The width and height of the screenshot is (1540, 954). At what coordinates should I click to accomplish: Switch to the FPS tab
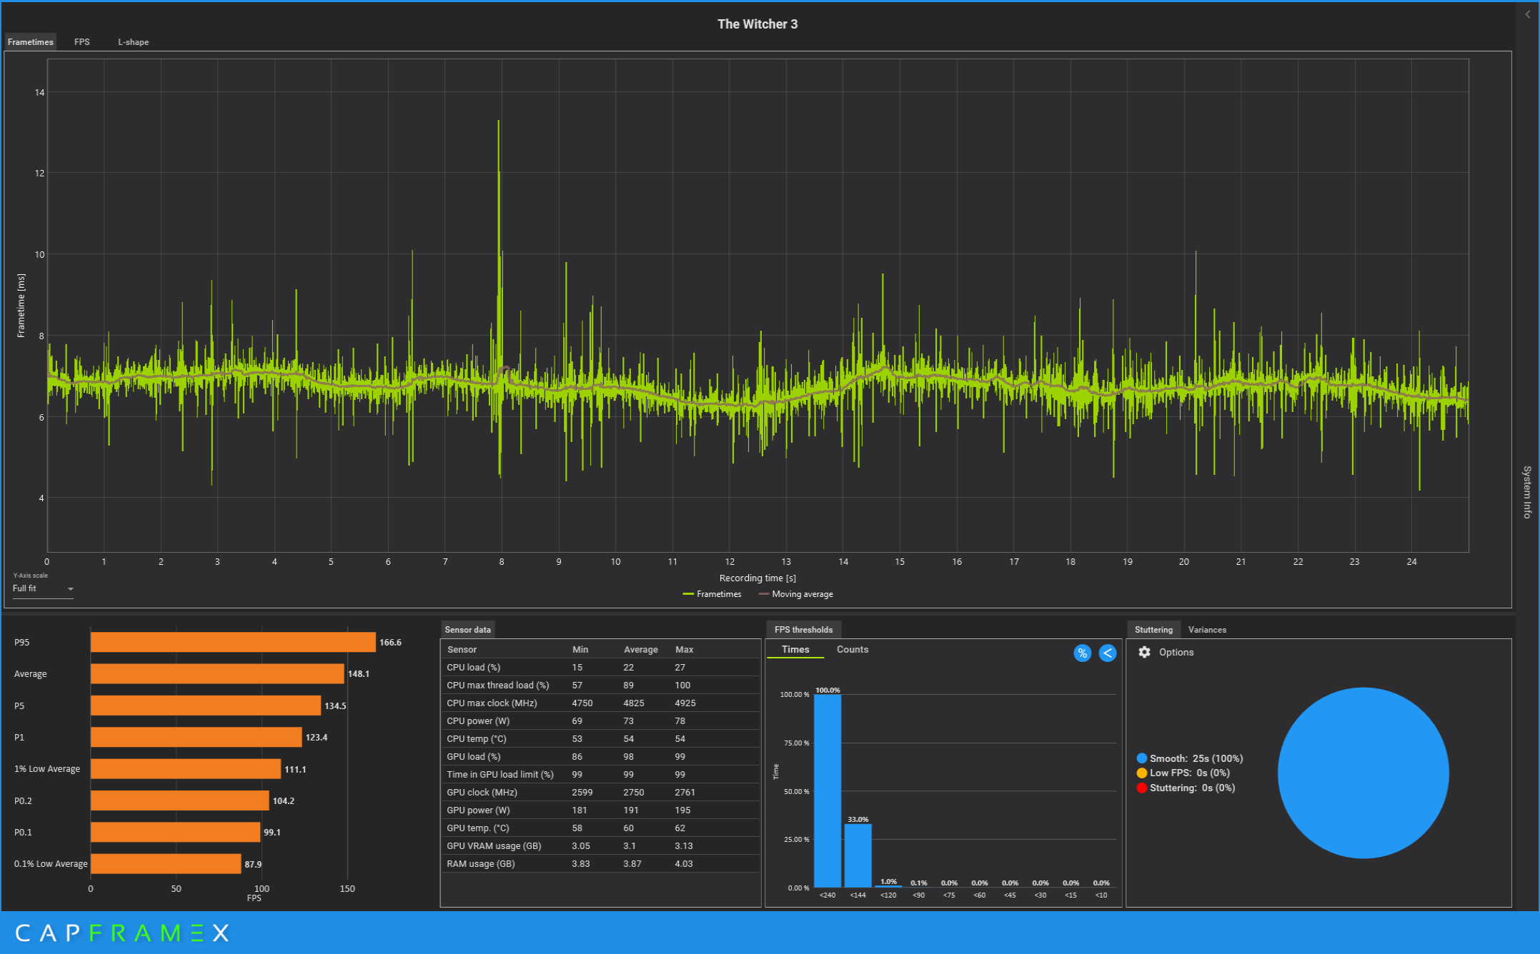pyautogui.click(x=82, y=42)
